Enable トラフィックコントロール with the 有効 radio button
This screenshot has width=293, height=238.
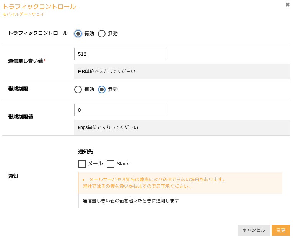(78, 34)
